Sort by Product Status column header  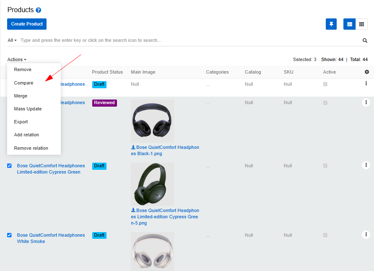(107, 72)
